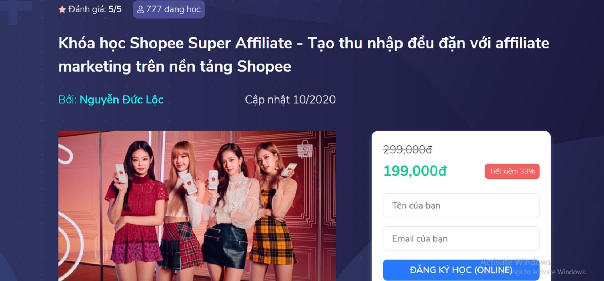The width and height of the screenshot is (604, 281).
Task: Focus the "Email của bạn" email field
Action: pyautogui.click(x=461, y=238)
